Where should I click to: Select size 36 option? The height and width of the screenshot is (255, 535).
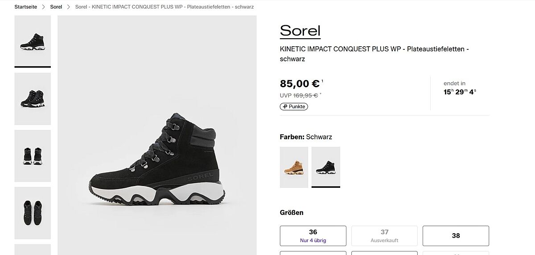tap(313, 235)
